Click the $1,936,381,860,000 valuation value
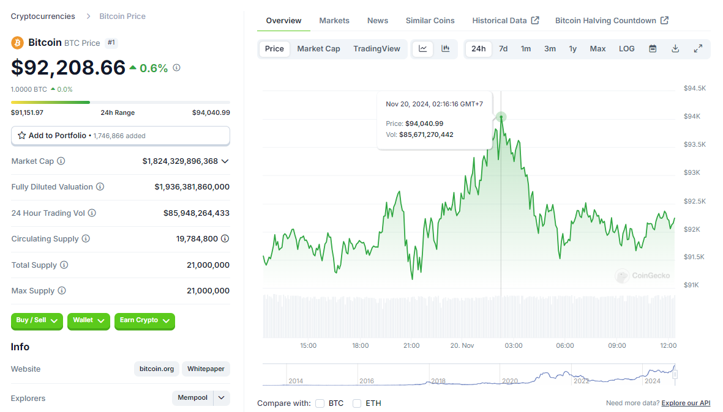The image size is (723, 412). (x=192, y=187)
